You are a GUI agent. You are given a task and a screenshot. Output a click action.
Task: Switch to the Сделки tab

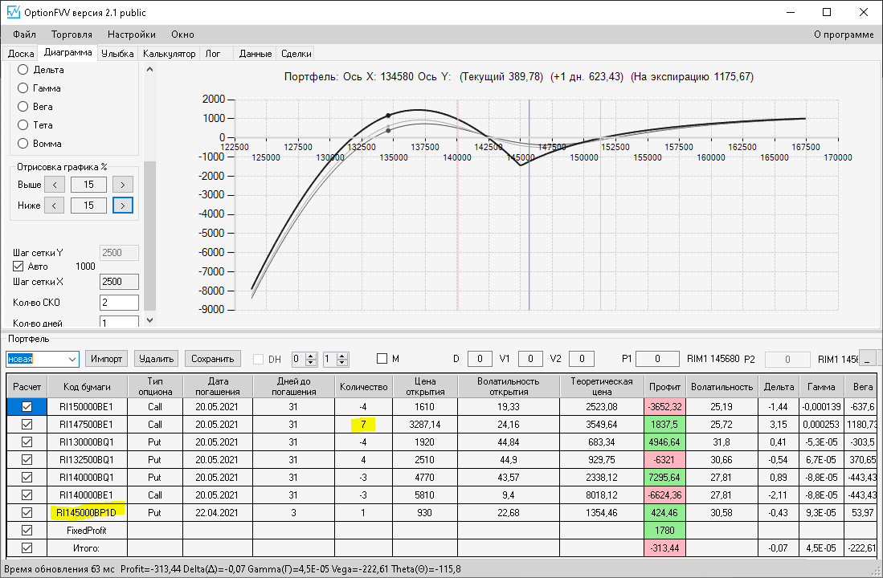(x=296, y=54)
